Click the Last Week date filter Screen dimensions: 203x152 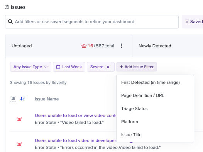click(x=69, y=67)
